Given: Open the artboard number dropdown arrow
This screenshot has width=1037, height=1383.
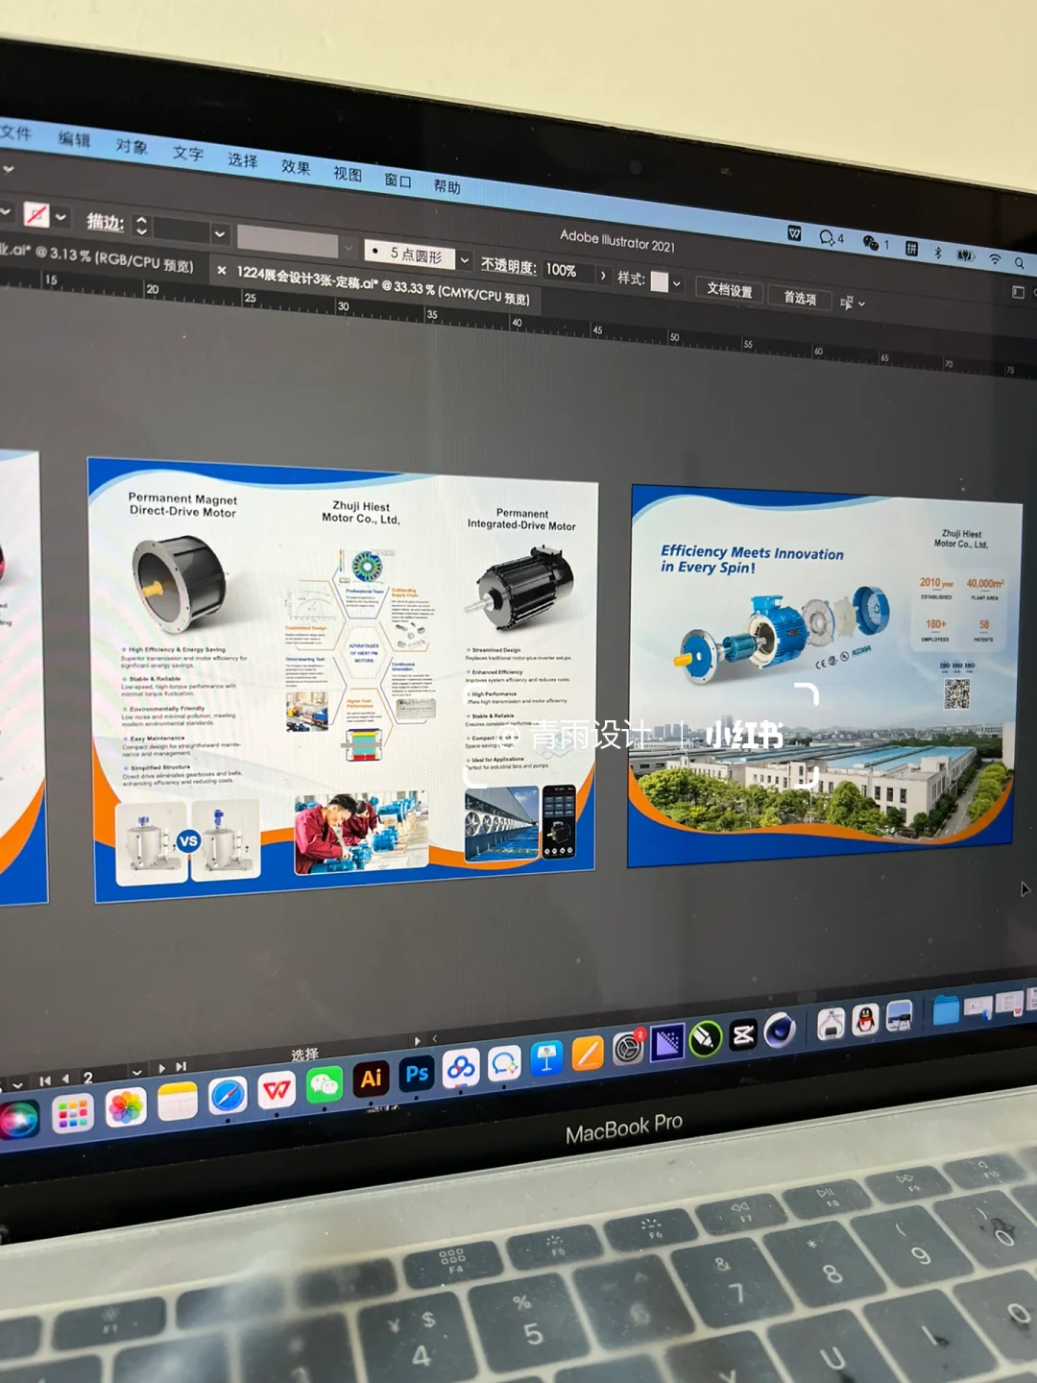Looking at the screenshot, I should point(136,1072).
